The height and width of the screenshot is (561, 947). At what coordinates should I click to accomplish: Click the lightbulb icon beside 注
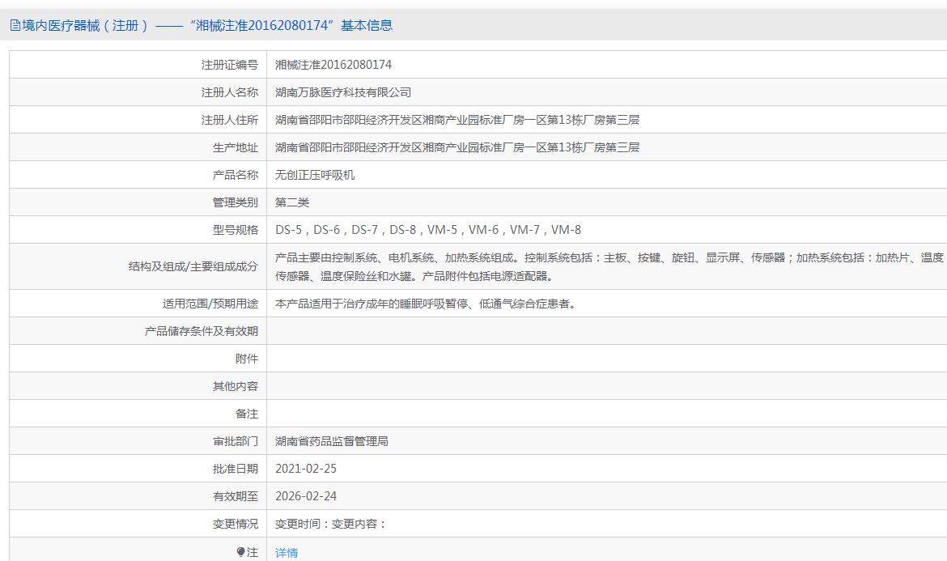pyautogui.click(x=240, y=552)
